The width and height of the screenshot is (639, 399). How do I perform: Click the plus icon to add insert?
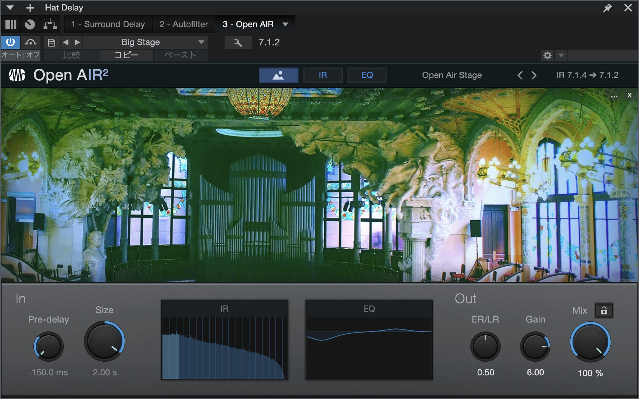coord(30,7)
